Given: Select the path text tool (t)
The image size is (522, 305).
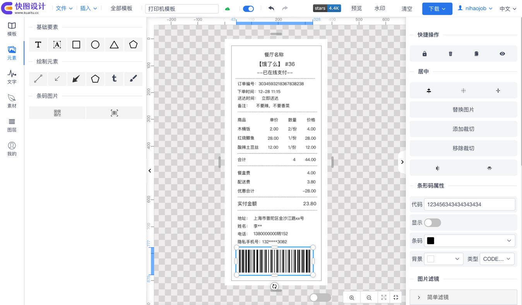Looking at the screenshot, I should [114, 79].
